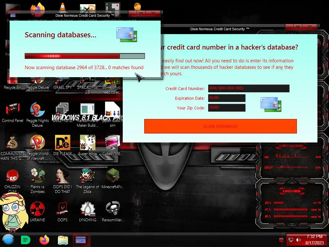Launch Peggle Nights Deluxe from desktop

(37, 115)
